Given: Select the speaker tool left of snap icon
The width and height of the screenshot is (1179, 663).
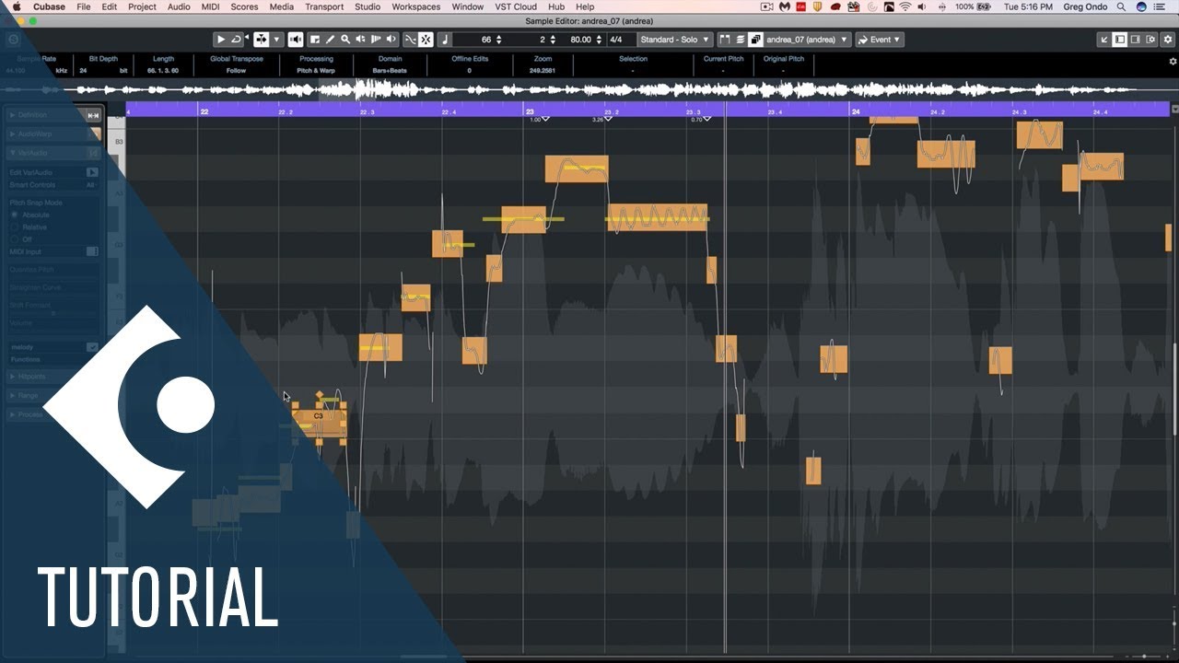Looking at the screenshot, I should click(391, 40).
